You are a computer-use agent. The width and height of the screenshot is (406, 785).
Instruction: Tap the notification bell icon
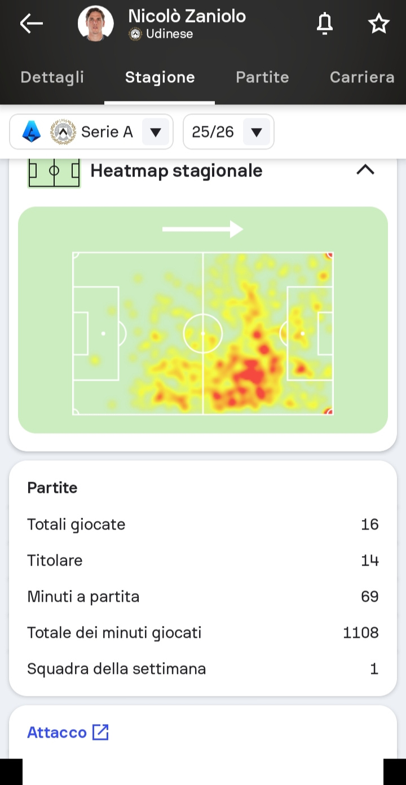coord(324,23)
